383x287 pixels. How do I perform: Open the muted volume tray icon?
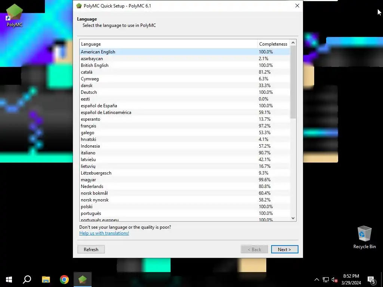click(334, 280)
